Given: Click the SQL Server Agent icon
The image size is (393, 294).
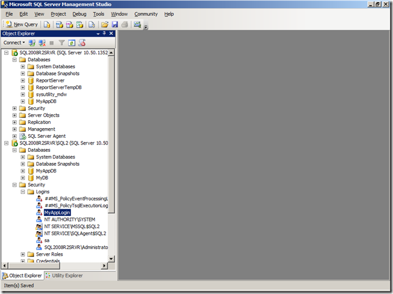Looking at the screenshot, I should (23, 136).
